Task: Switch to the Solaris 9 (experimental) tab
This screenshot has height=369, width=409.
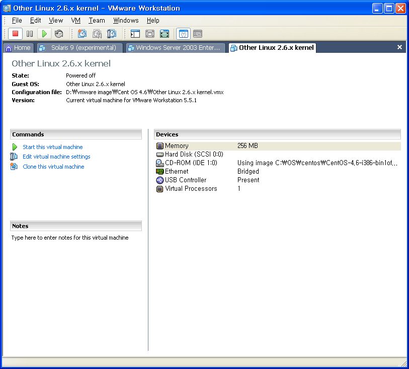Action: [x=83, y=48]
